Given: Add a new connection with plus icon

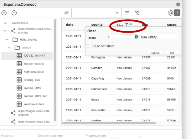Looking at the screenshot, I should point(4,13).
